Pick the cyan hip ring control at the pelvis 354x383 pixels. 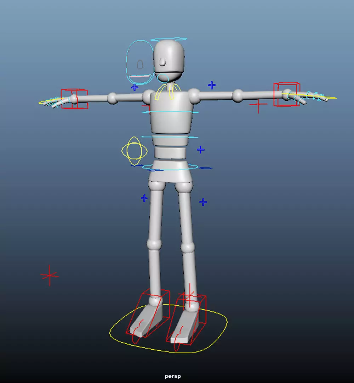coord(170,167)
